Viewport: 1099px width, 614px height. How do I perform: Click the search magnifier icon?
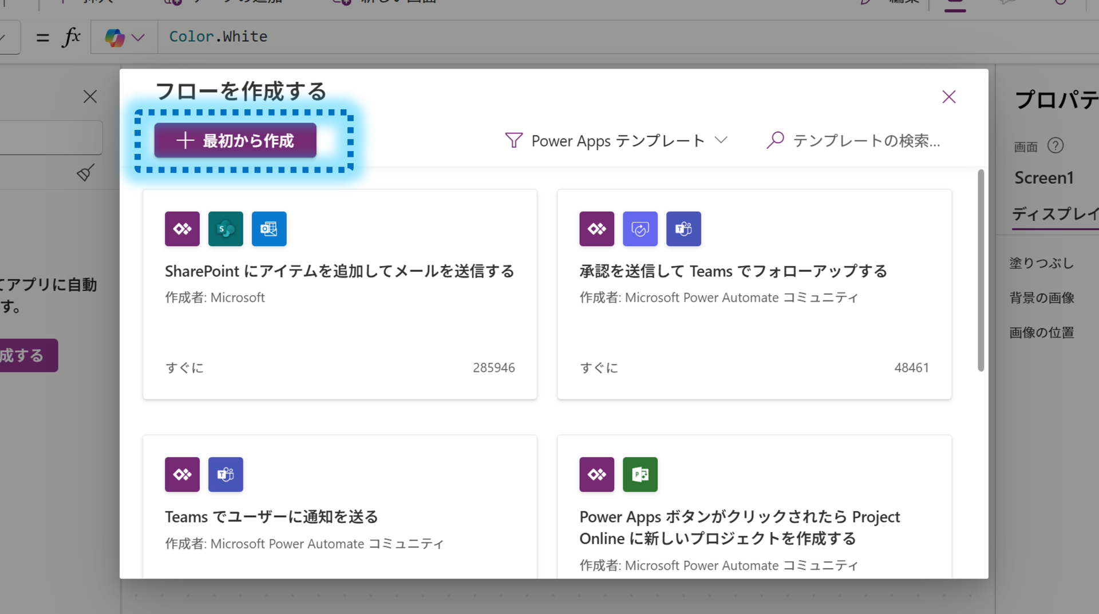pos(775,140)
